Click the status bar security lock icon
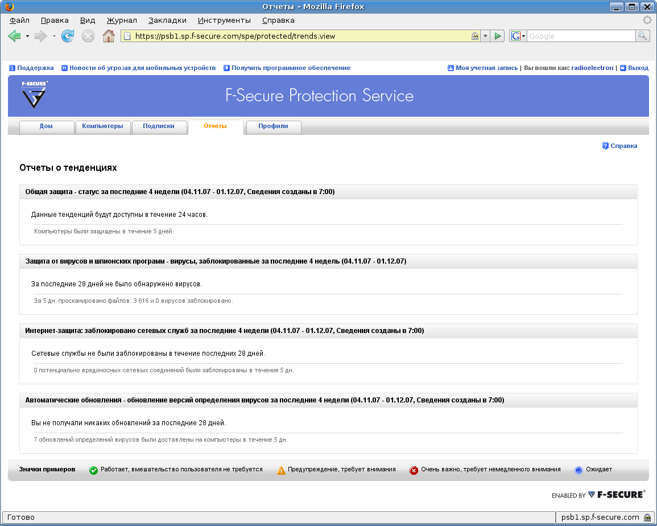 647,517
